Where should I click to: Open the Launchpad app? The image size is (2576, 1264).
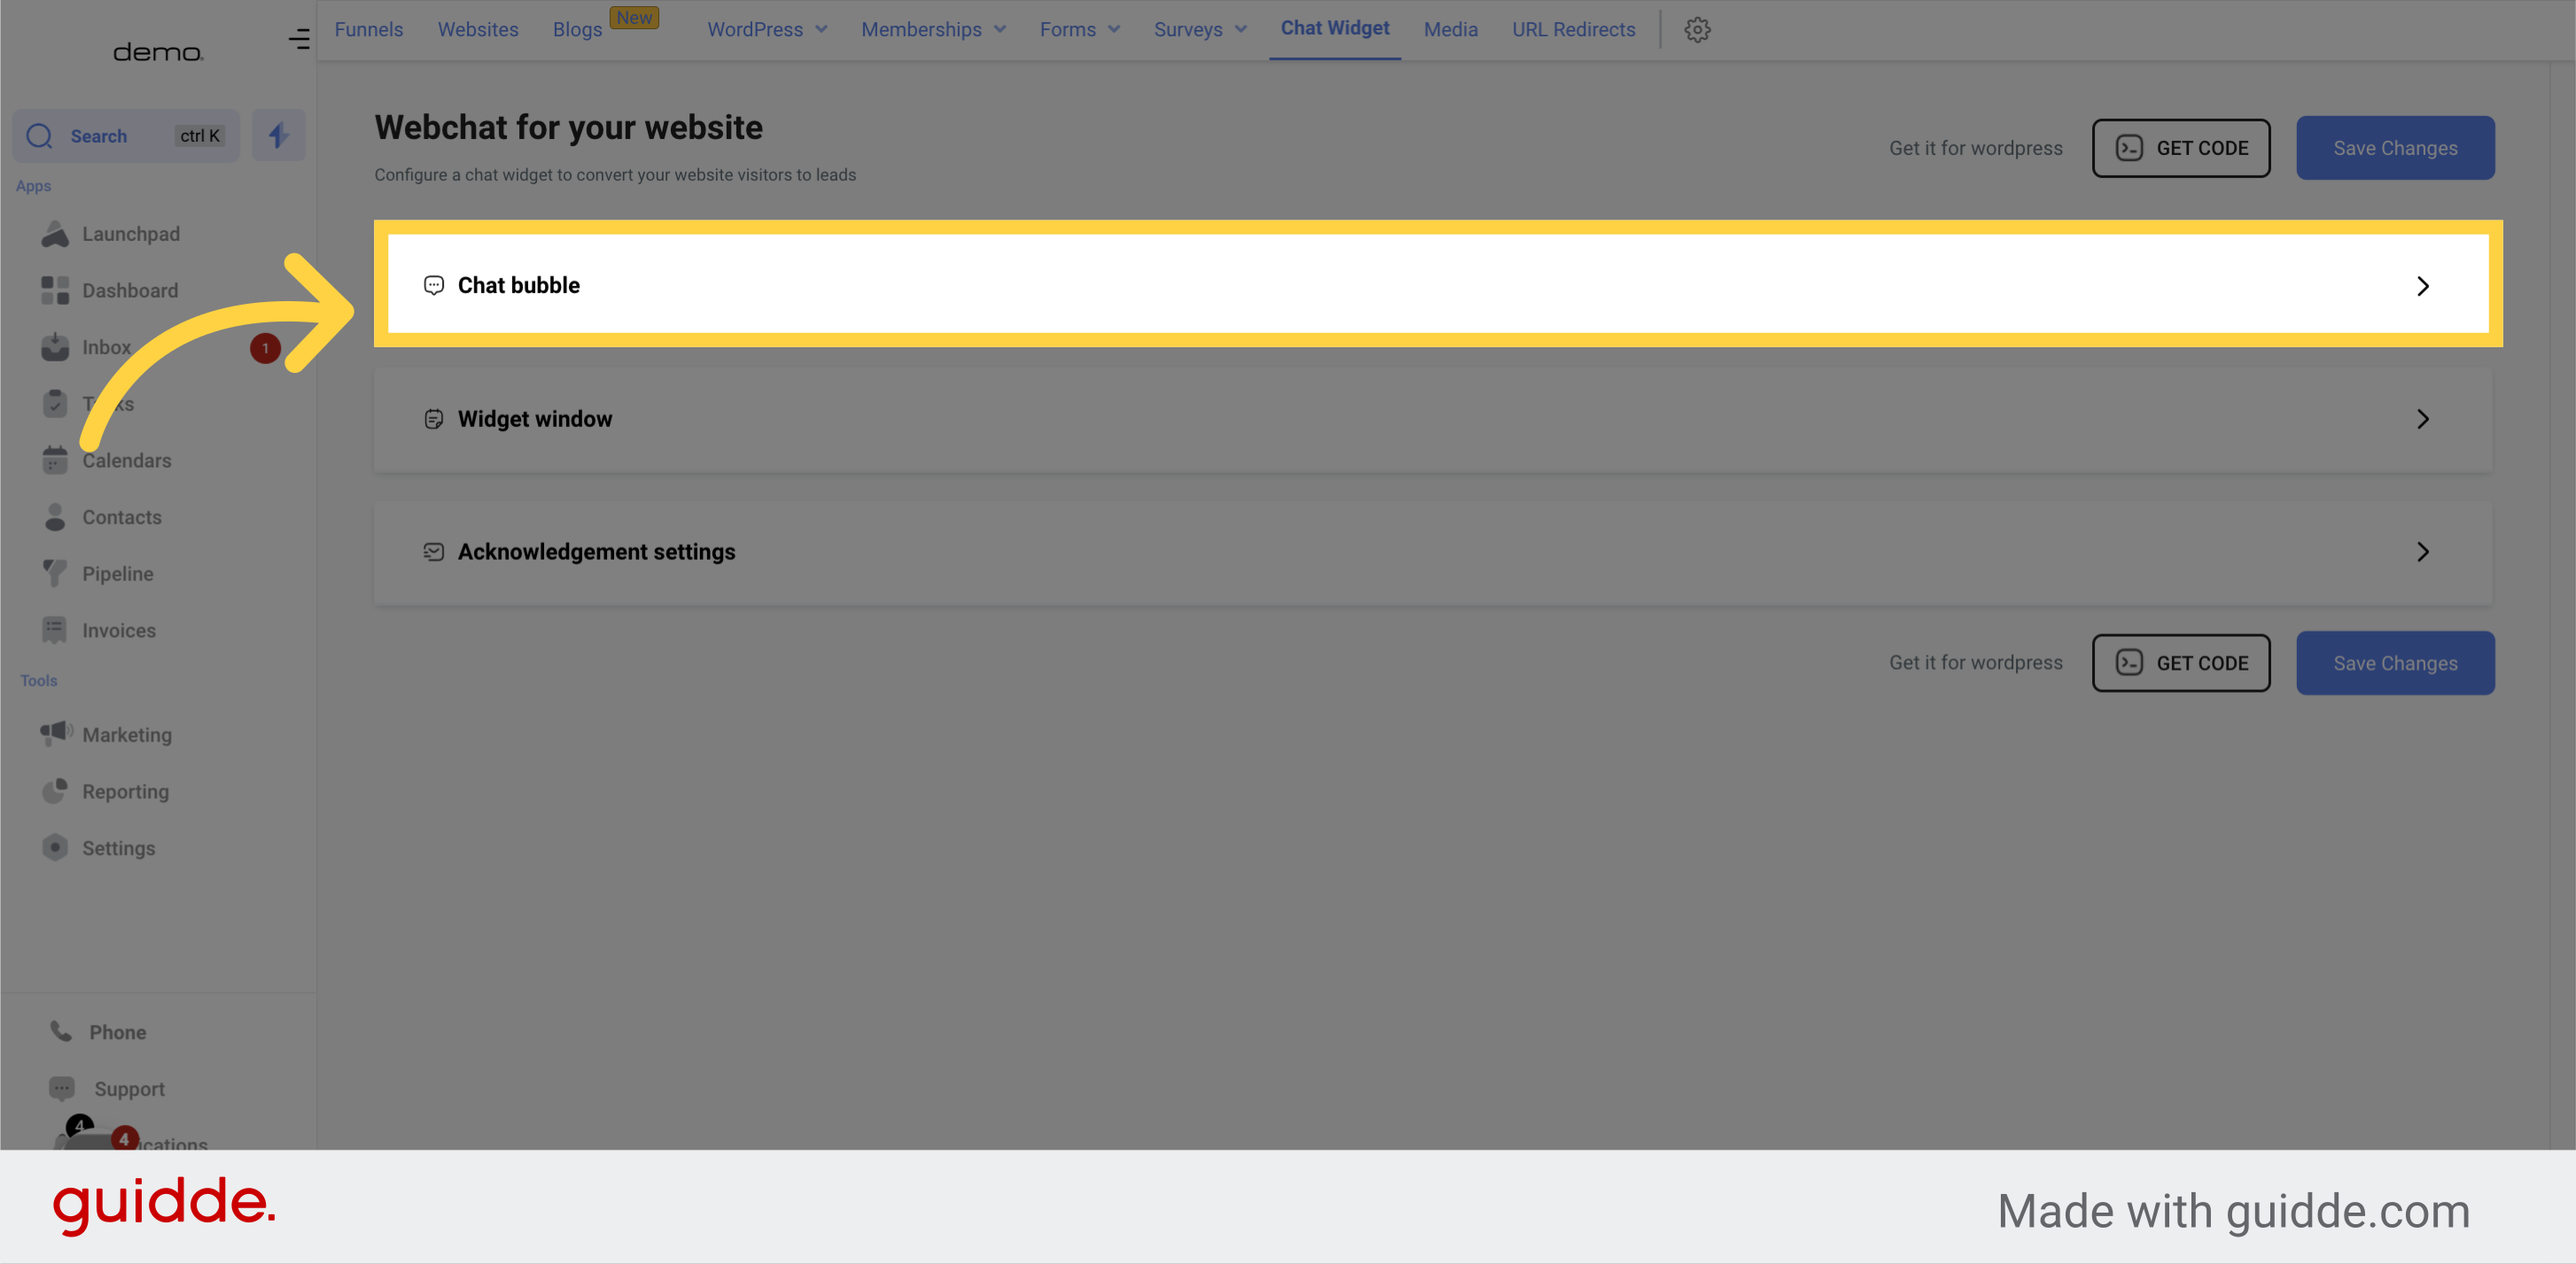130,234
